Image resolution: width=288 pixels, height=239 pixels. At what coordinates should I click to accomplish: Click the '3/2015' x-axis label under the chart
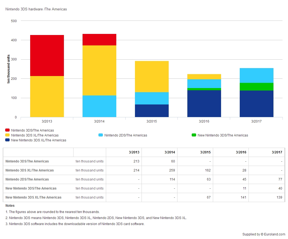pyautogui.click(x=152, y=121)
